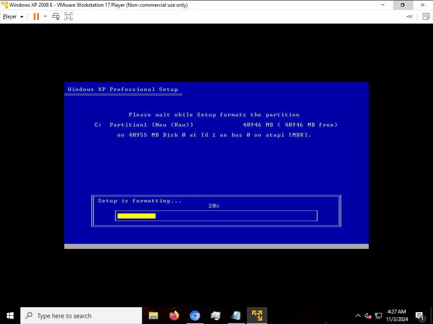Click the 'Windows XP Professional Setup' heading

[x=123, y=89]
